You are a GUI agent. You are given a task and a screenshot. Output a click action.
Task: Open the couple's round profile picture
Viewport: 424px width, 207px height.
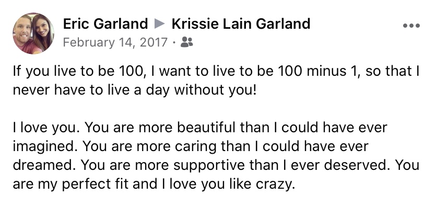click(33, 33)
